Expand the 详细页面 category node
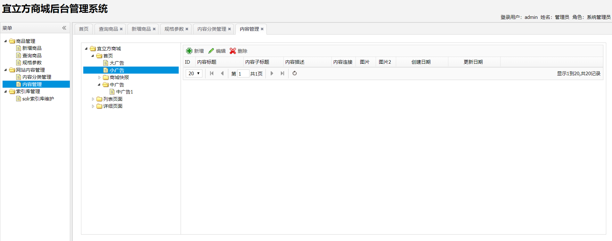 [93, 106]
